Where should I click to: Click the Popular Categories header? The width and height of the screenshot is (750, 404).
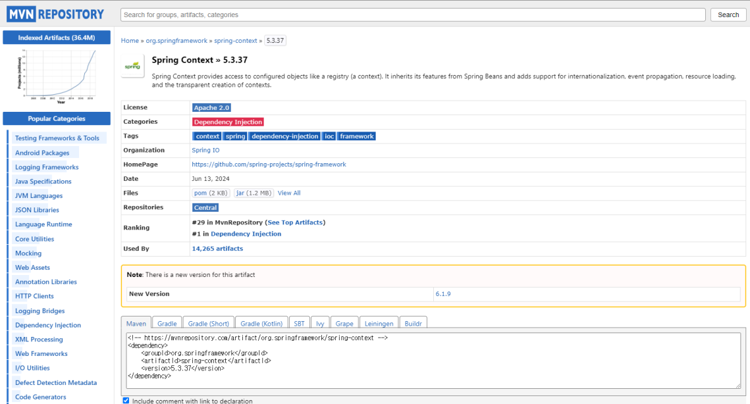pos(57,118)
